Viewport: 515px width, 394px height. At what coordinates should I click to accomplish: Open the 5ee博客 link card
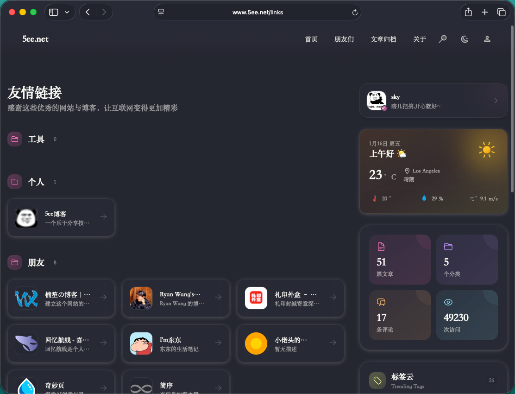point(61,217)
